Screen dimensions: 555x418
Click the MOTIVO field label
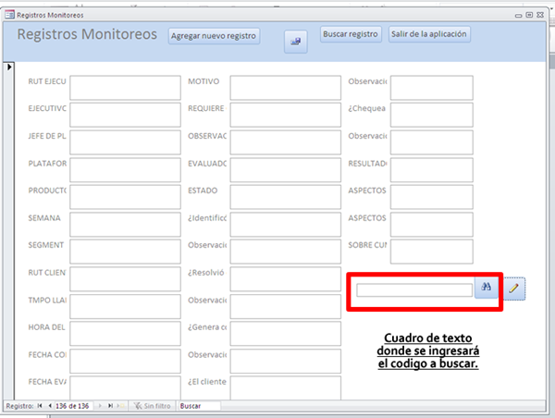[x=203, y=81]
